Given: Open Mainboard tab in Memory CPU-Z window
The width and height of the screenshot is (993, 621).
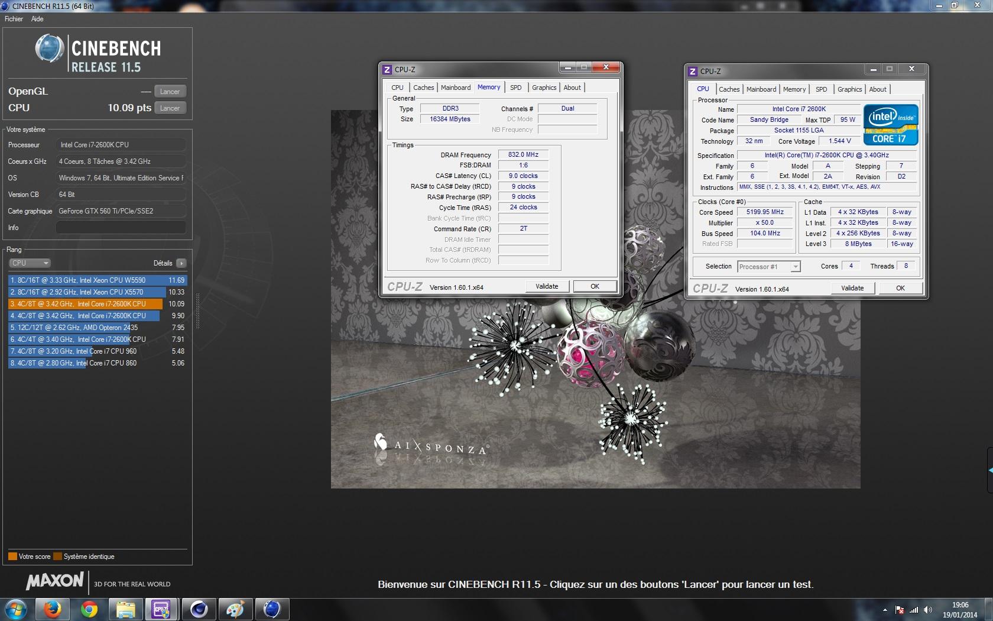Looking at the screenshot, I should tap(456, 88).
